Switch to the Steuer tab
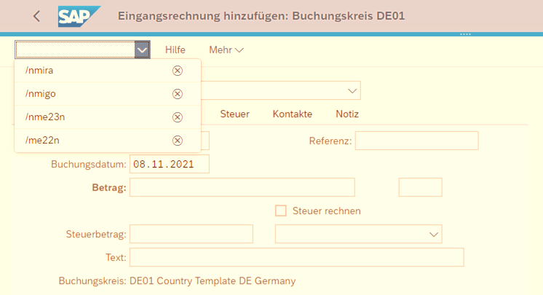The height and width of the screenshot is (295, 543). 234,114
